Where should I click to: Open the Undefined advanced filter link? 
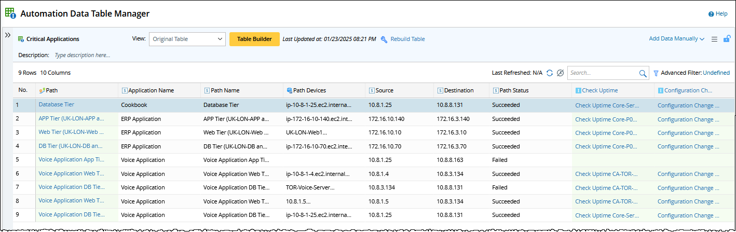716,73
